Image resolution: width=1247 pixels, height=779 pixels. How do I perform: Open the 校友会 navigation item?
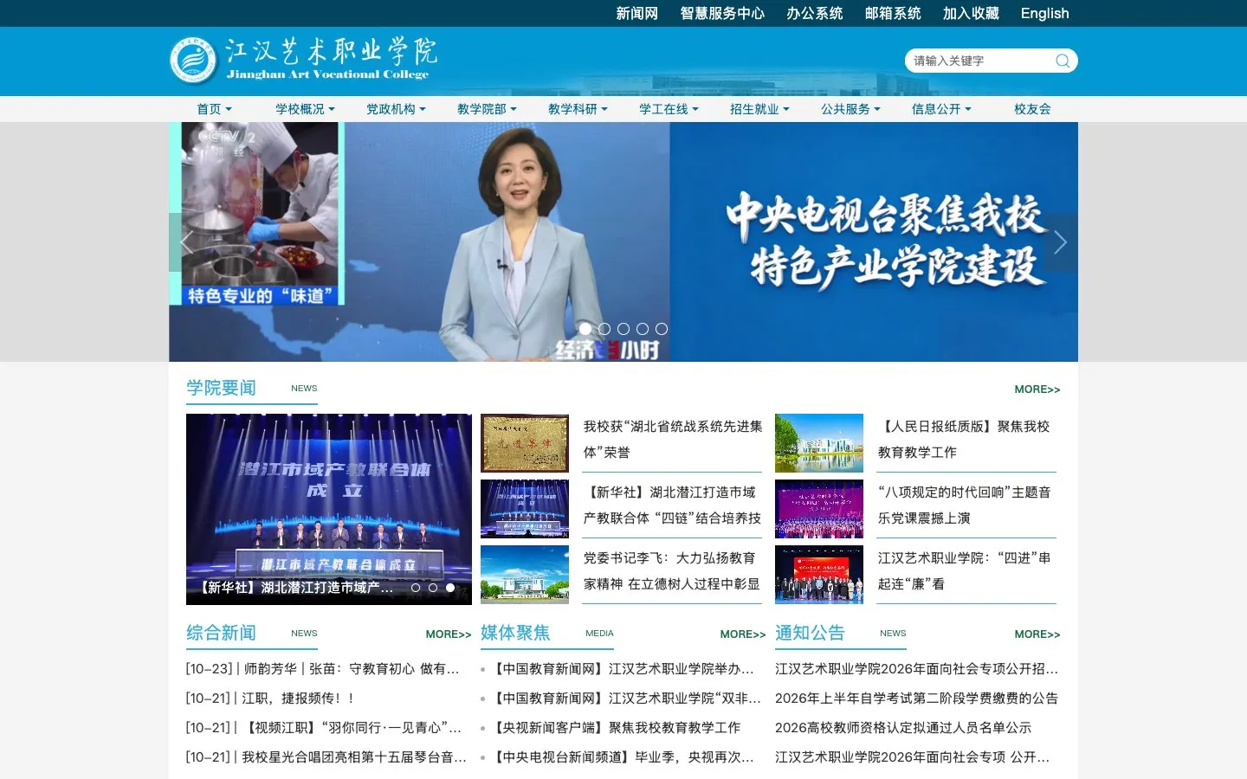point(1032,109)
